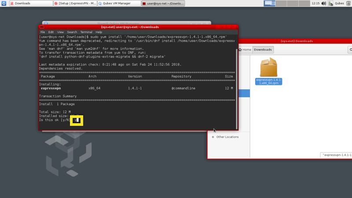Click the Qubes user label in panel
Screen dimensions: 352x198
pos(339,4)
